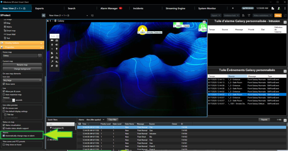Select the text label tool in Tools palette

(57, 53)
